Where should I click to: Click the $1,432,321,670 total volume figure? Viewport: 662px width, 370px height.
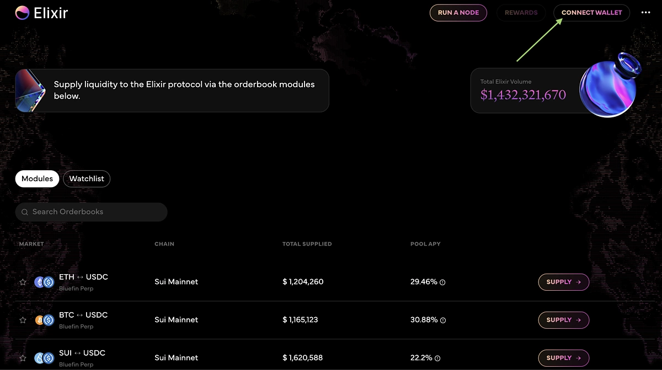(523, 95)
